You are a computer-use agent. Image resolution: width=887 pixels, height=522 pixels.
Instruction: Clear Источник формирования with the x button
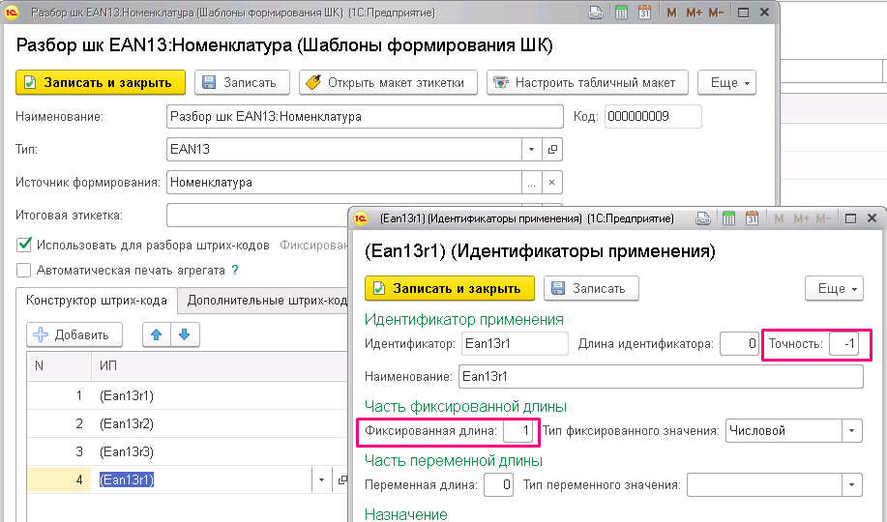tap(552, 182)
